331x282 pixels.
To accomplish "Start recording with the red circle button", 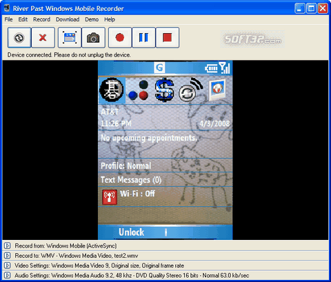I will coord(120,37).
